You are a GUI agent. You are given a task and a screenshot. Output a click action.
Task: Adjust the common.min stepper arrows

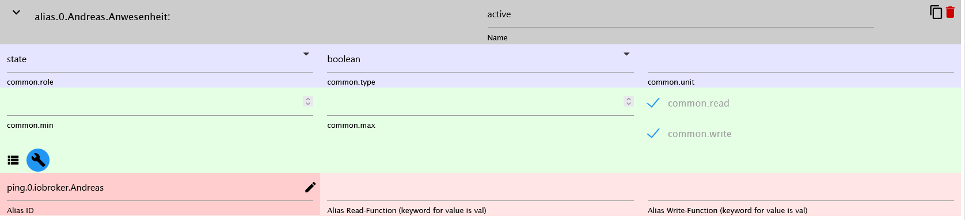308,101
